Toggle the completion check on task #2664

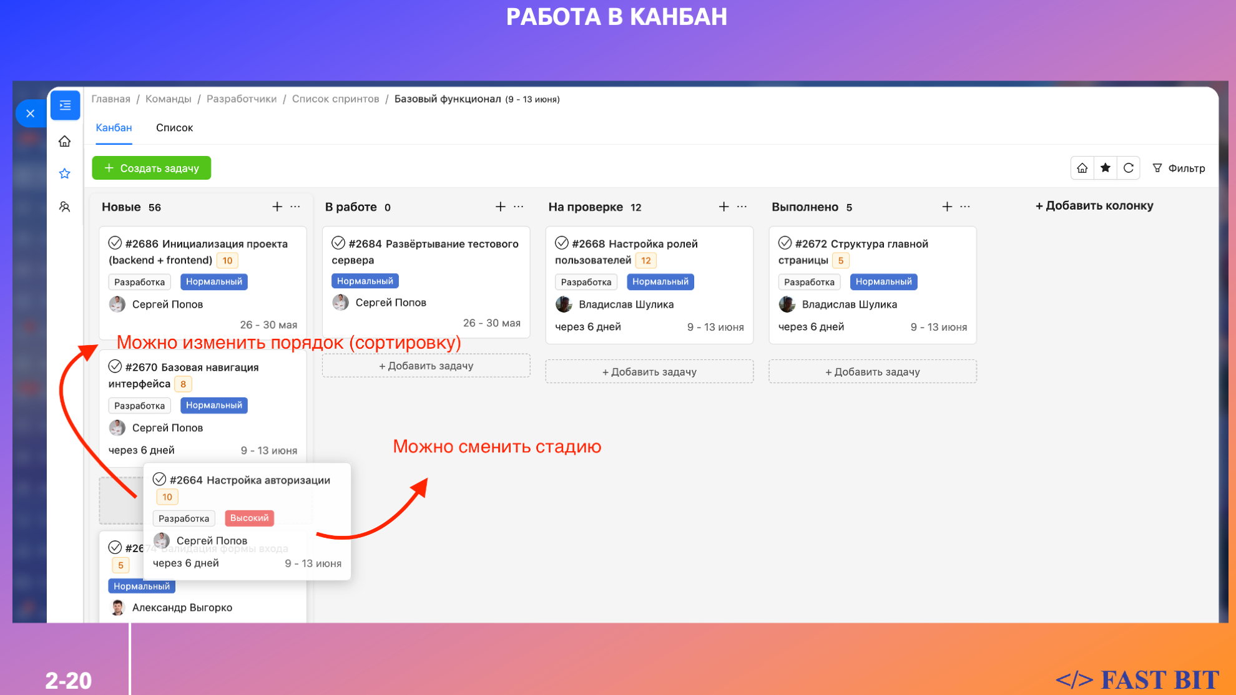click(x=159, y=479)
